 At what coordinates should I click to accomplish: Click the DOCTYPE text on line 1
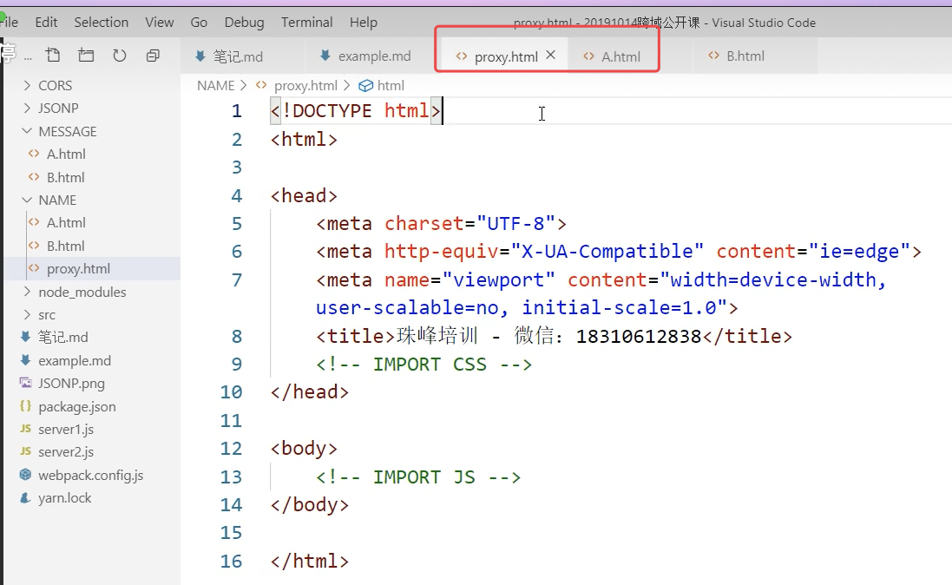click(332, 110)
